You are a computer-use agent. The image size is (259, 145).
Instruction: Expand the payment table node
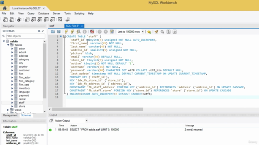pos(12,95)
